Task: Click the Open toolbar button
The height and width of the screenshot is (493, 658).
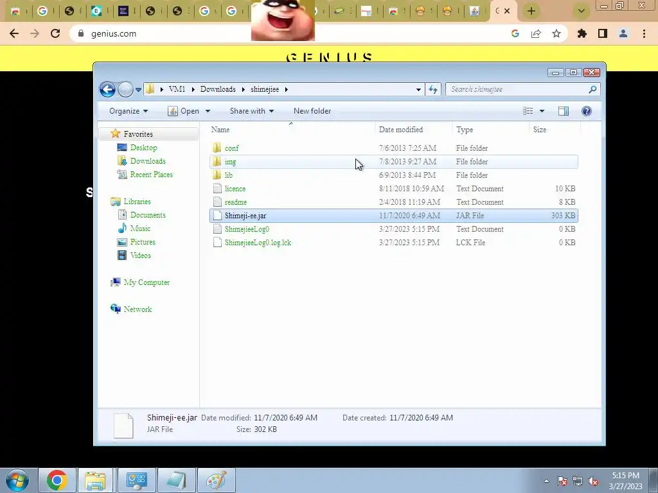Action: pyautogui.click(x=184, y=111)
